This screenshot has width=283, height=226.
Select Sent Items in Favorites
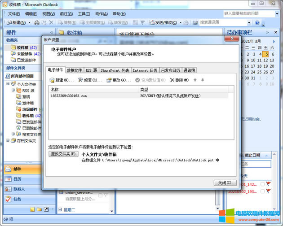[23, 60]
